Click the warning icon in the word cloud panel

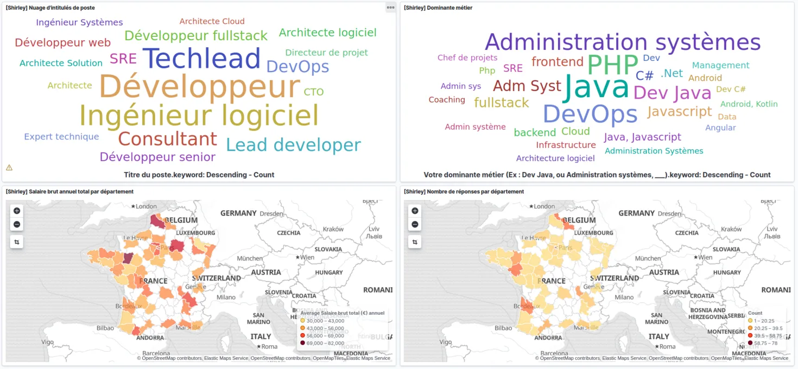point(9,167)
